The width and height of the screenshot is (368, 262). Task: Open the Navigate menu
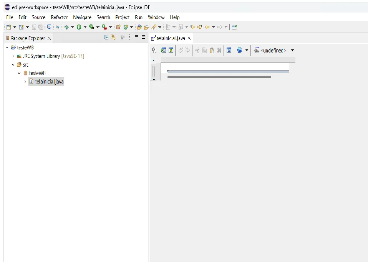(82, 17)
